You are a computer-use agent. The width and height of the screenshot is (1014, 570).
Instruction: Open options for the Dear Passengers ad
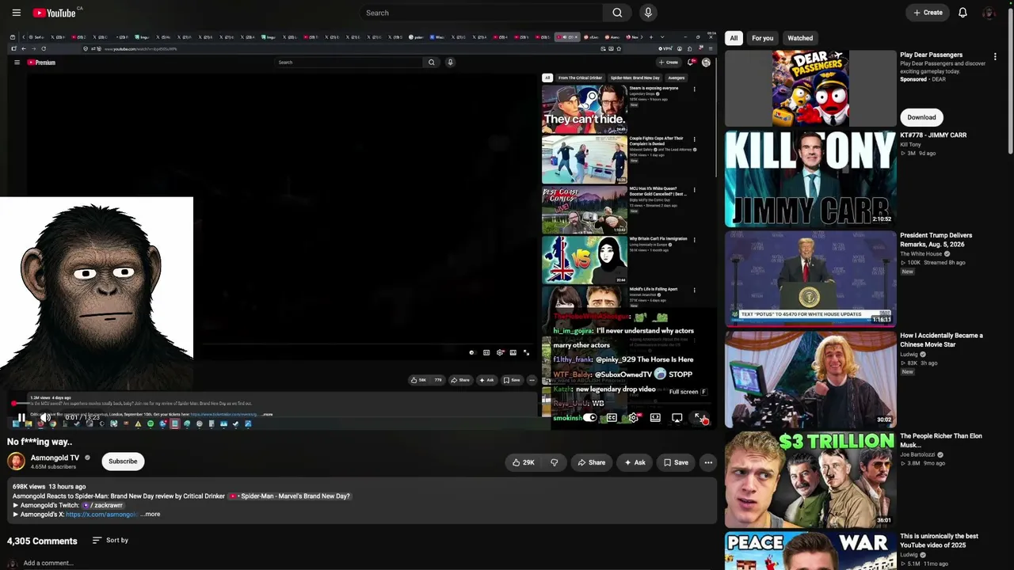[996, 57]
